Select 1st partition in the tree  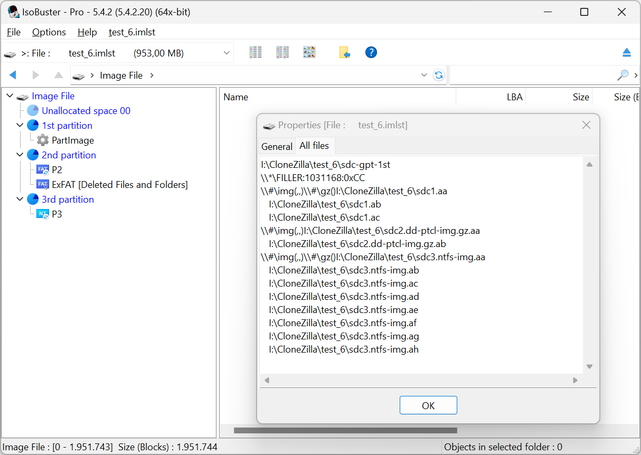coord(67,126)
